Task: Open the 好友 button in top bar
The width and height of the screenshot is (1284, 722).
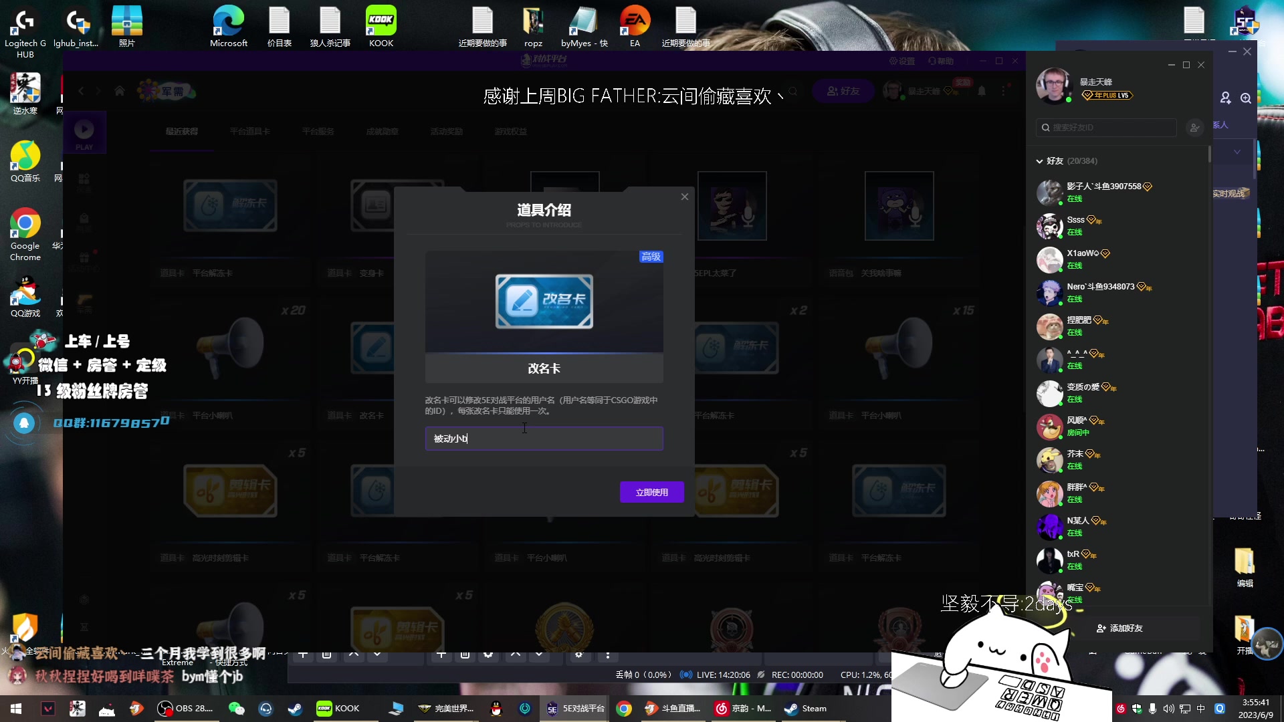Action: tap(843, 91)
